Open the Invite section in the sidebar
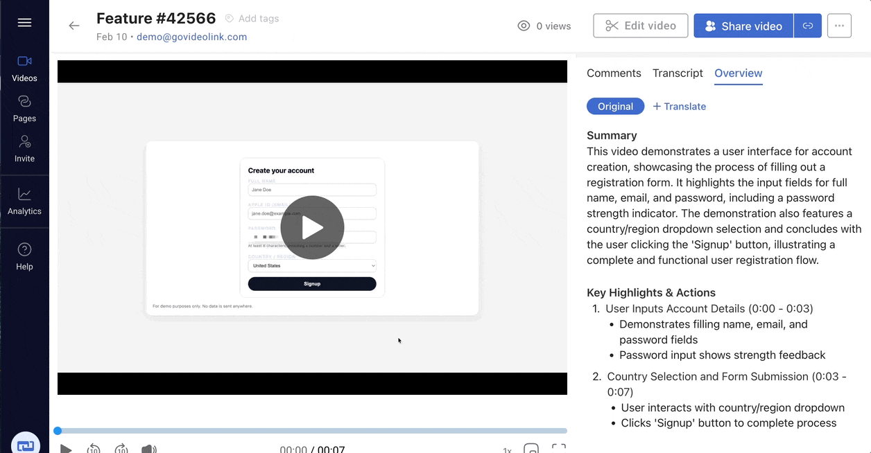871x453 pixels. coord(24,148)
